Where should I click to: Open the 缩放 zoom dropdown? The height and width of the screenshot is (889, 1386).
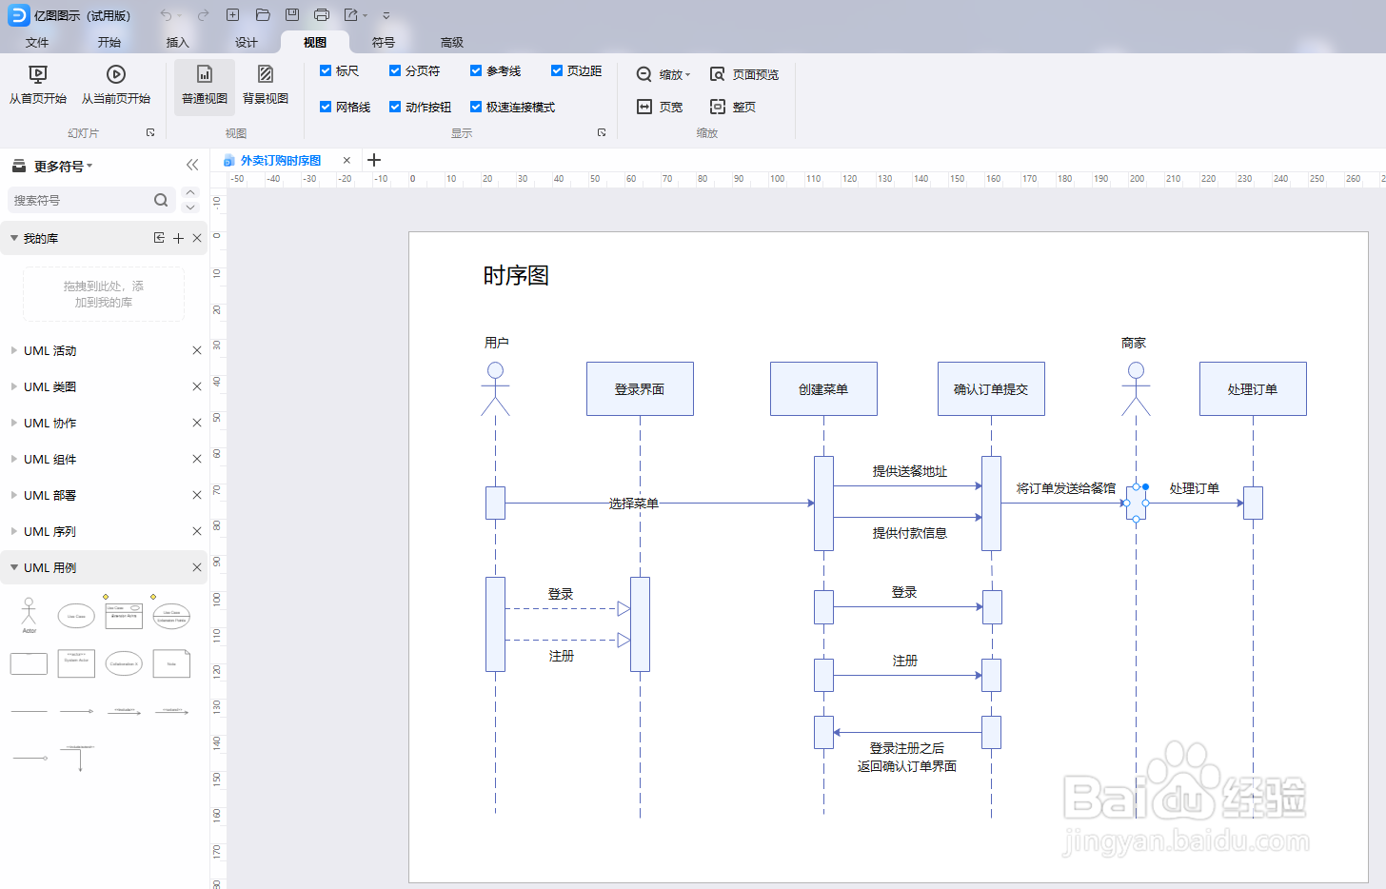tap(663, 73)
